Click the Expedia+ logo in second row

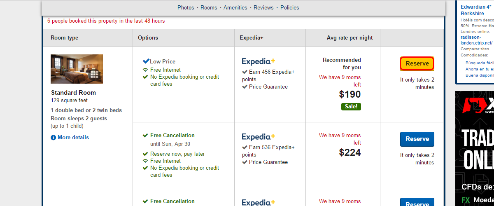tap(259, 137)
